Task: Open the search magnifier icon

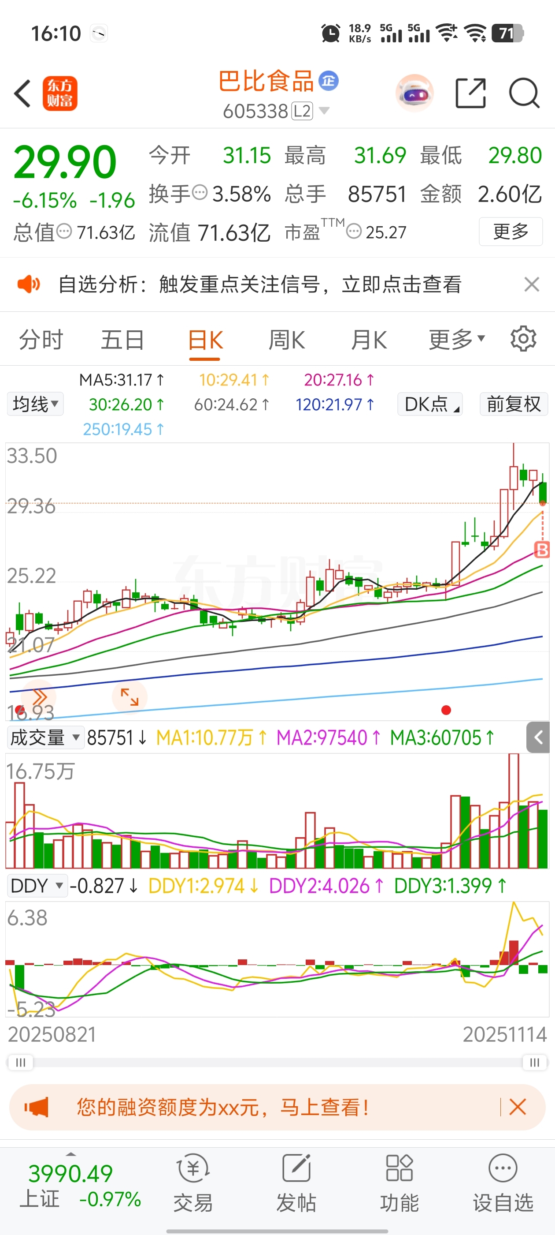Action: click(524, 93)
